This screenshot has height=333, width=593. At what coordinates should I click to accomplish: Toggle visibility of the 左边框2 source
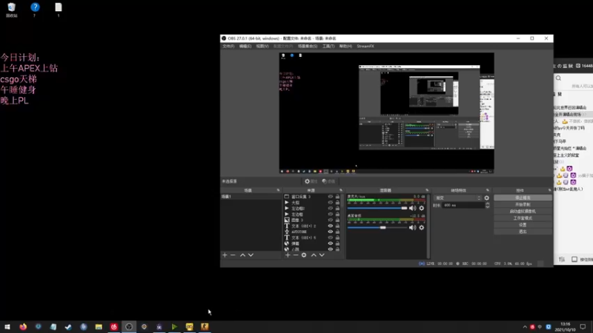point(330,209)
